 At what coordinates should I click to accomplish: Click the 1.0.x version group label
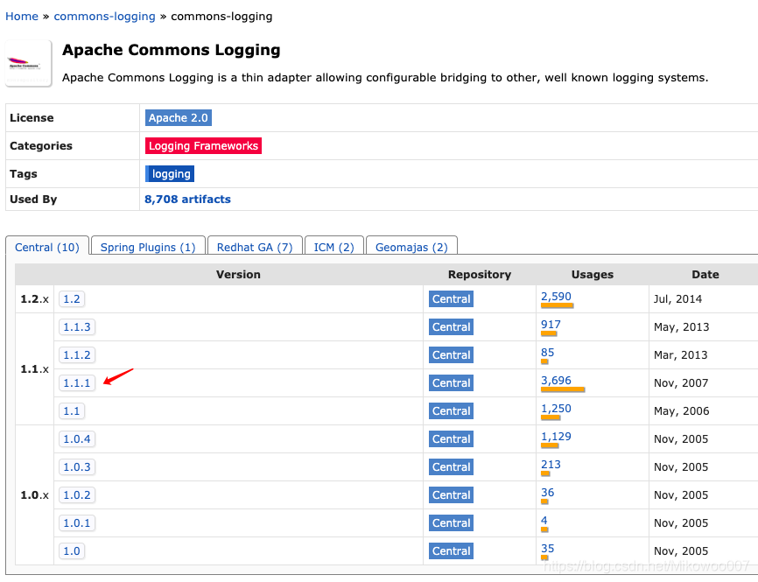pyautogui.click(x=34, y=495)
